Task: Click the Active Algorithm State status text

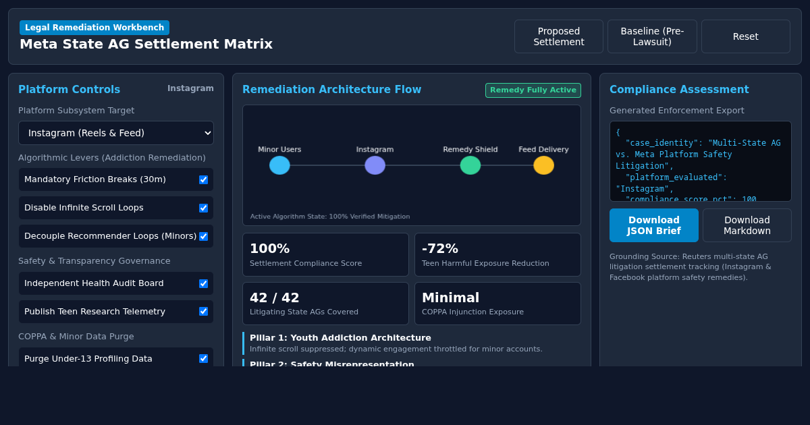Action: click(330, 217)
